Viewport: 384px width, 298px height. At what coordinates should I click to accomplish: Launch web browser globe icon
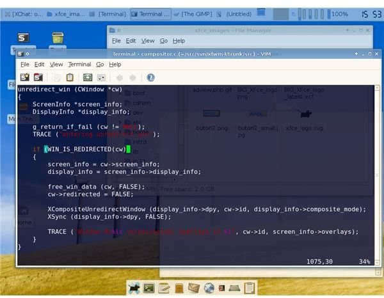click(x=209, y=288)
